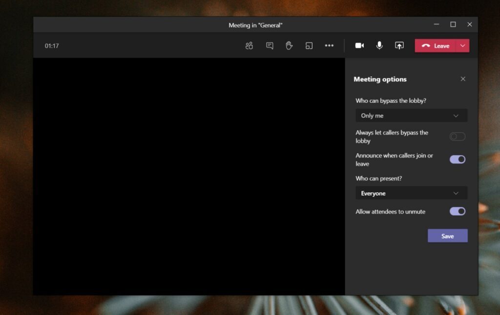The height and width of the screenshot is (315, 500).
Task: Disable announcements when callers join or leave
Action: click(457, 159)
